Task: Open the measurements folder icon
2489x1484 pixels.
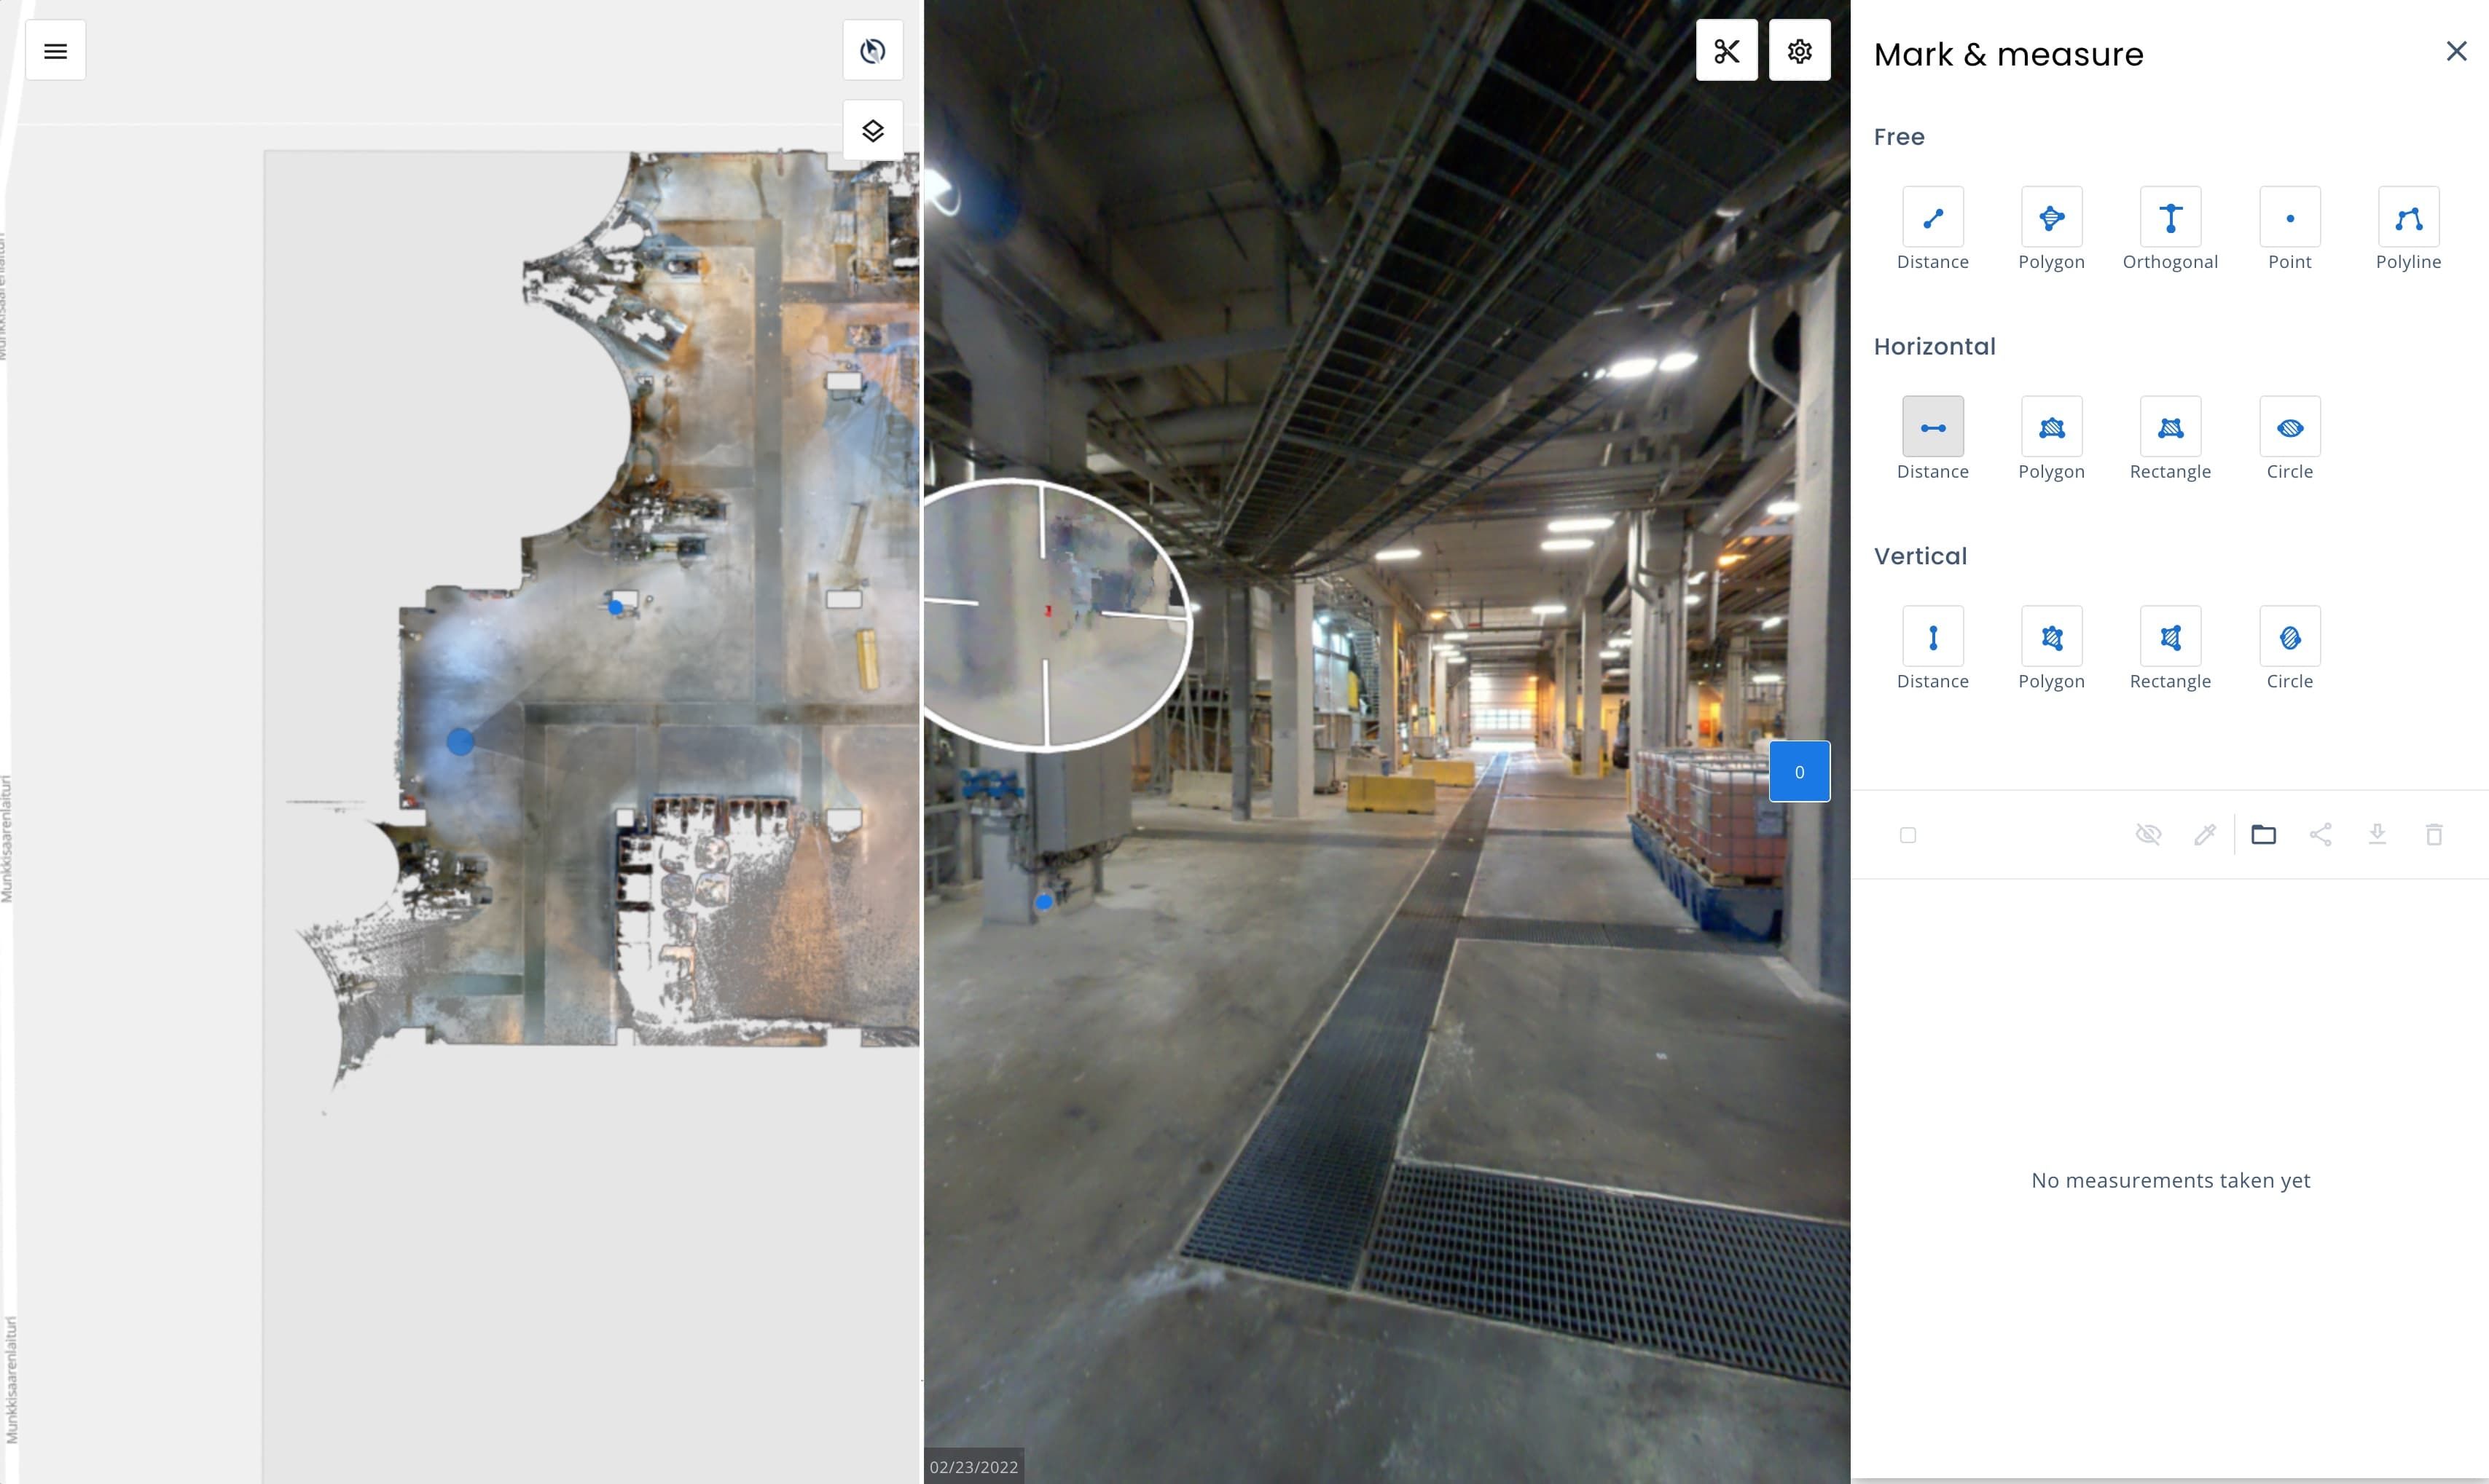Action: tap(2263, 834)
